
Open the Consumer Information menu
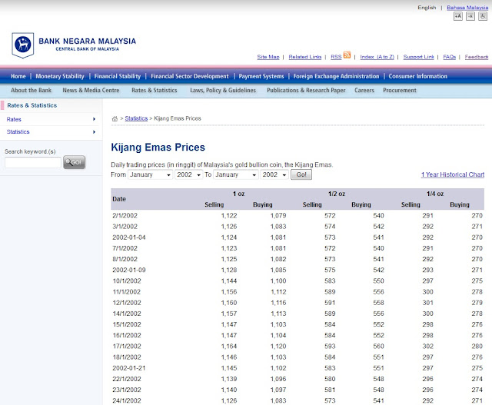coord(418,76)
